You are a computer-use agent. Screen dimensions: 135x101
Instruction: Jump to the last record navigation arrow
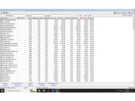click(80, 16)
